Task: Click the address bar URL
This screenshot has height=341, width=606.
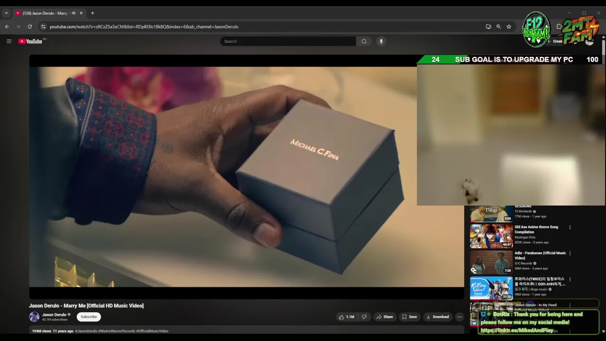Action: point(144,27)
